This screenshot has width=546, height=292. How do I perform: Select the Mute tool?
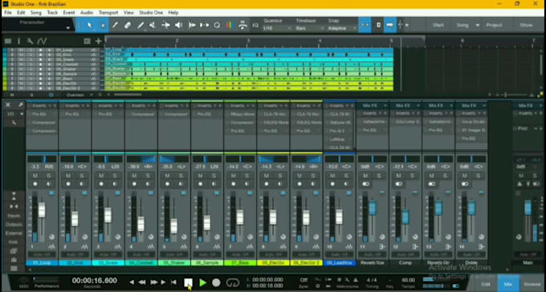coord(153,25)
